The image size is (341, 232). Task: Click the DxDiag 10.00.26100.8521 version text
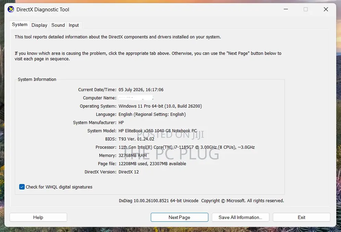click(159, 201)
